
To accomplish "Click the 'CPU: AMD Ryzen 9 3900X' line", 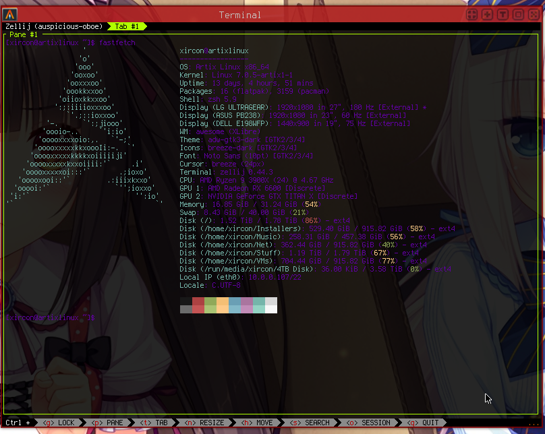I will point(256,180).
